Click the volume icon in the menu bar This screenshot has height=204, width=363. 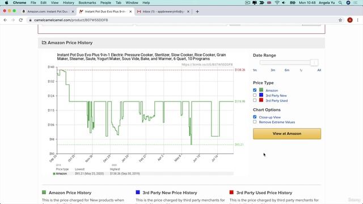(x=284, y=3)
